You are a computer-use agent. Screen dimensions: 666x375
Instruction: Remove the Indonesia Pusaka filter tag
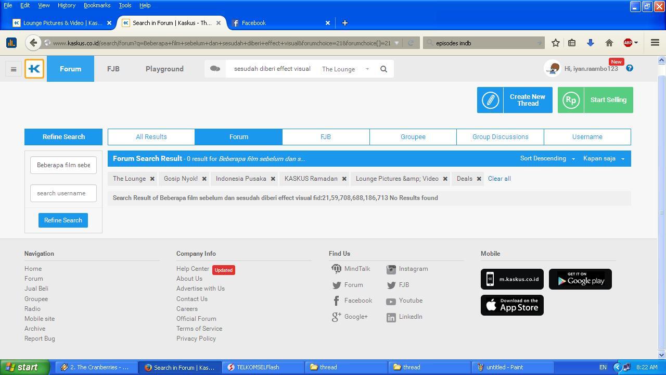[273, 179]
